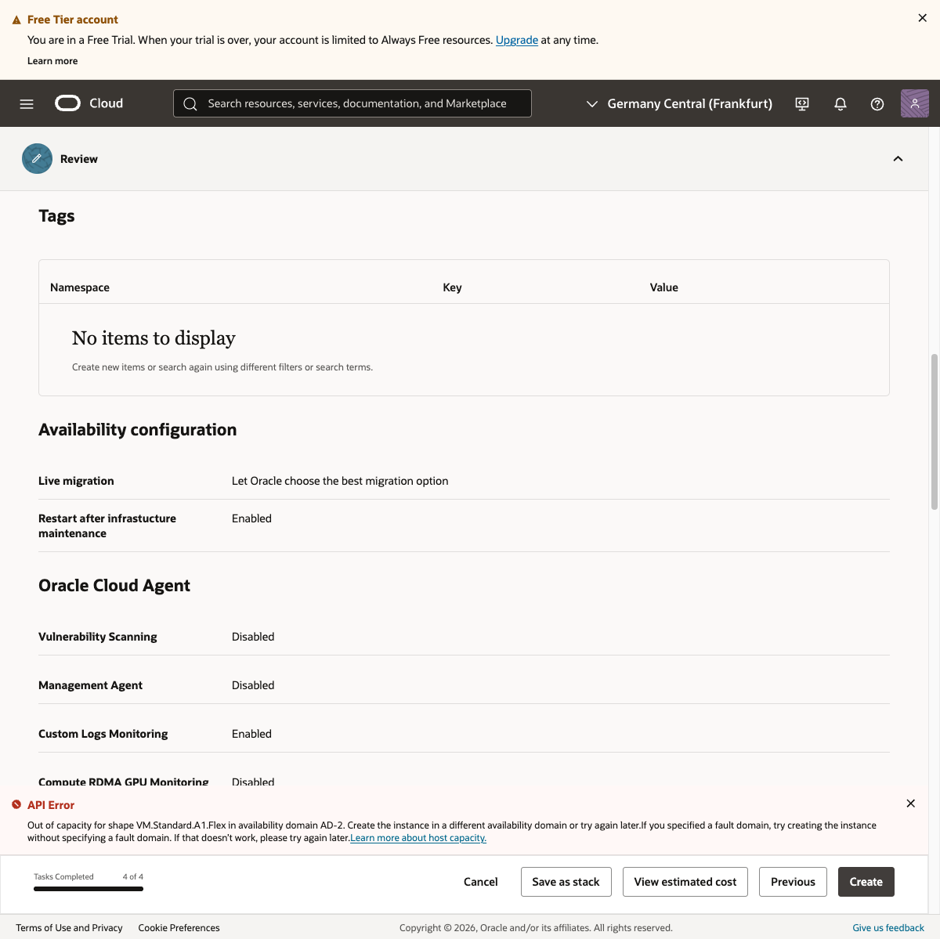Open the help question mark icon
The width and height of the screenshot is (940, 939).
coord(877,103)
